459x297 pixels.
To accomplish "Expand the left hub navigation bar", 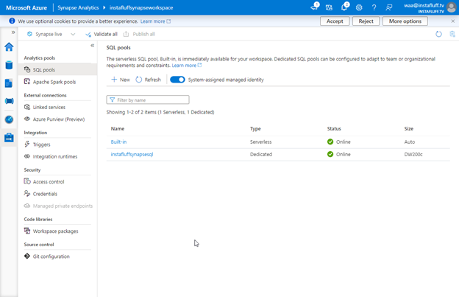I will [13, 32].
